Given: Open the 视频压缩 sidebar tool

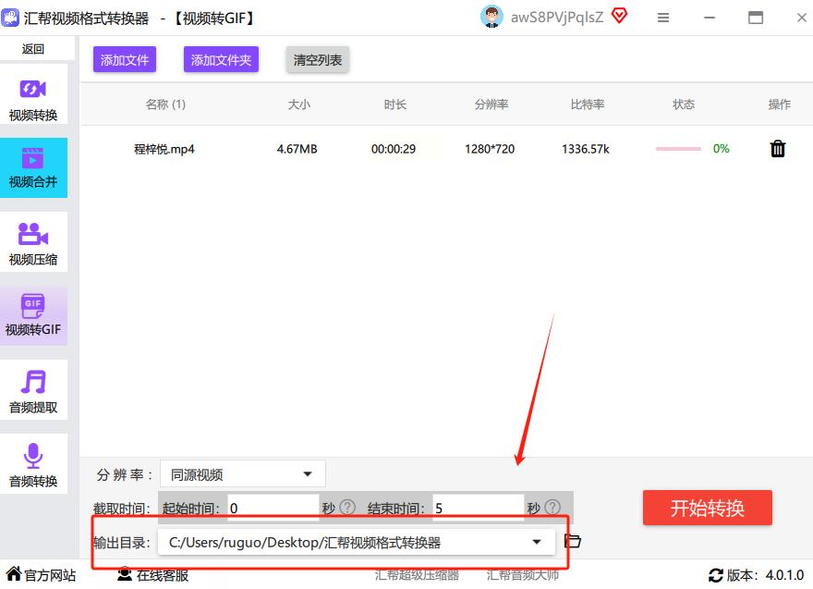Looking at the screenshot, I should tap(33, 242).
